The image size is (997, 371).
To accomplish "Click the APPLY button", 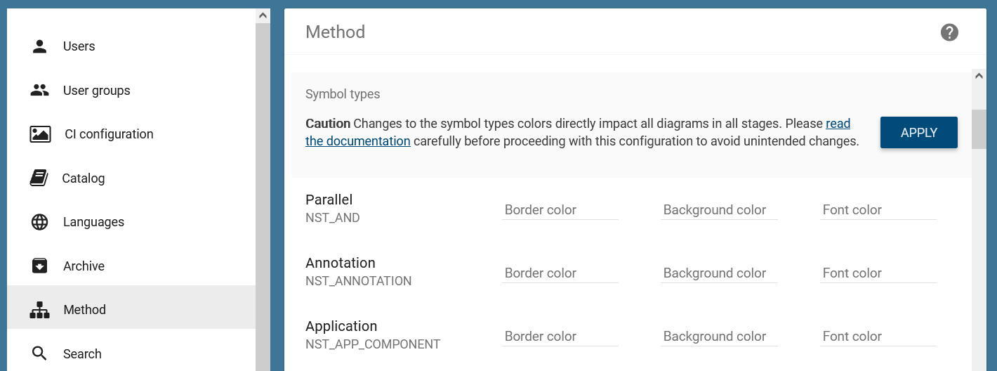I will click(x=919, y=132).
